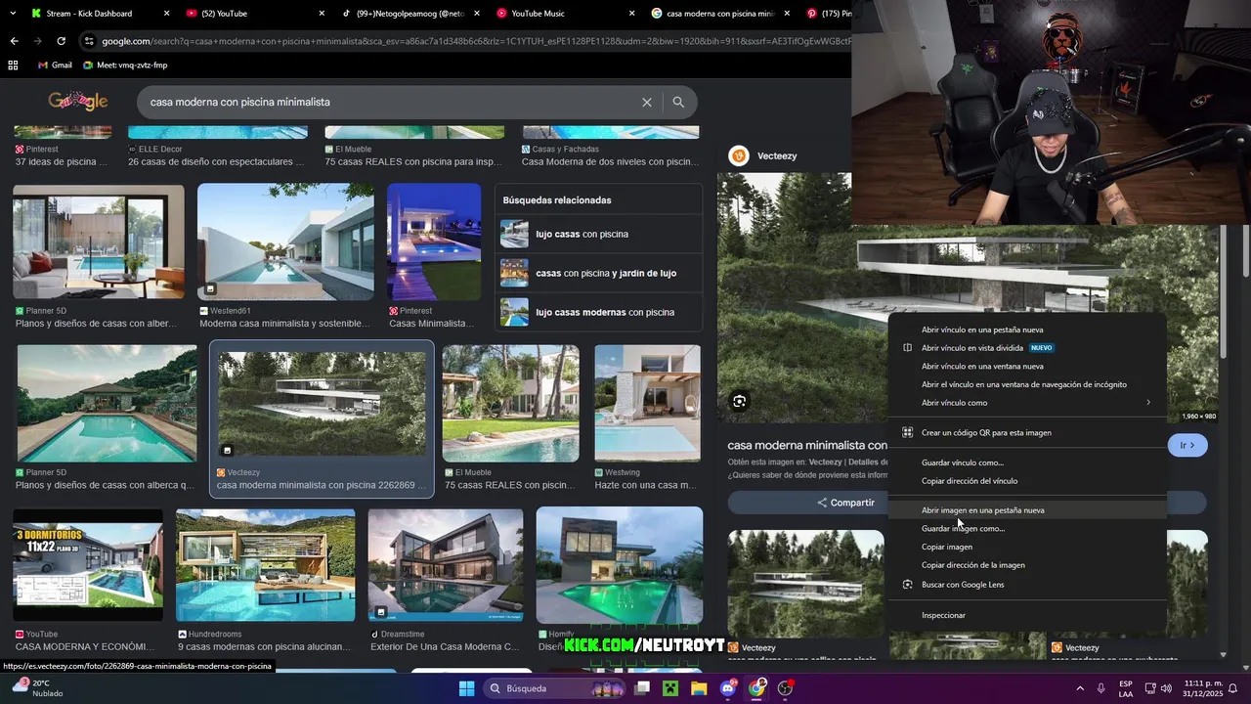Open the Meet vmq-zvtz-fmp bookmark
Screen dimensions: 1251x704
126,65
